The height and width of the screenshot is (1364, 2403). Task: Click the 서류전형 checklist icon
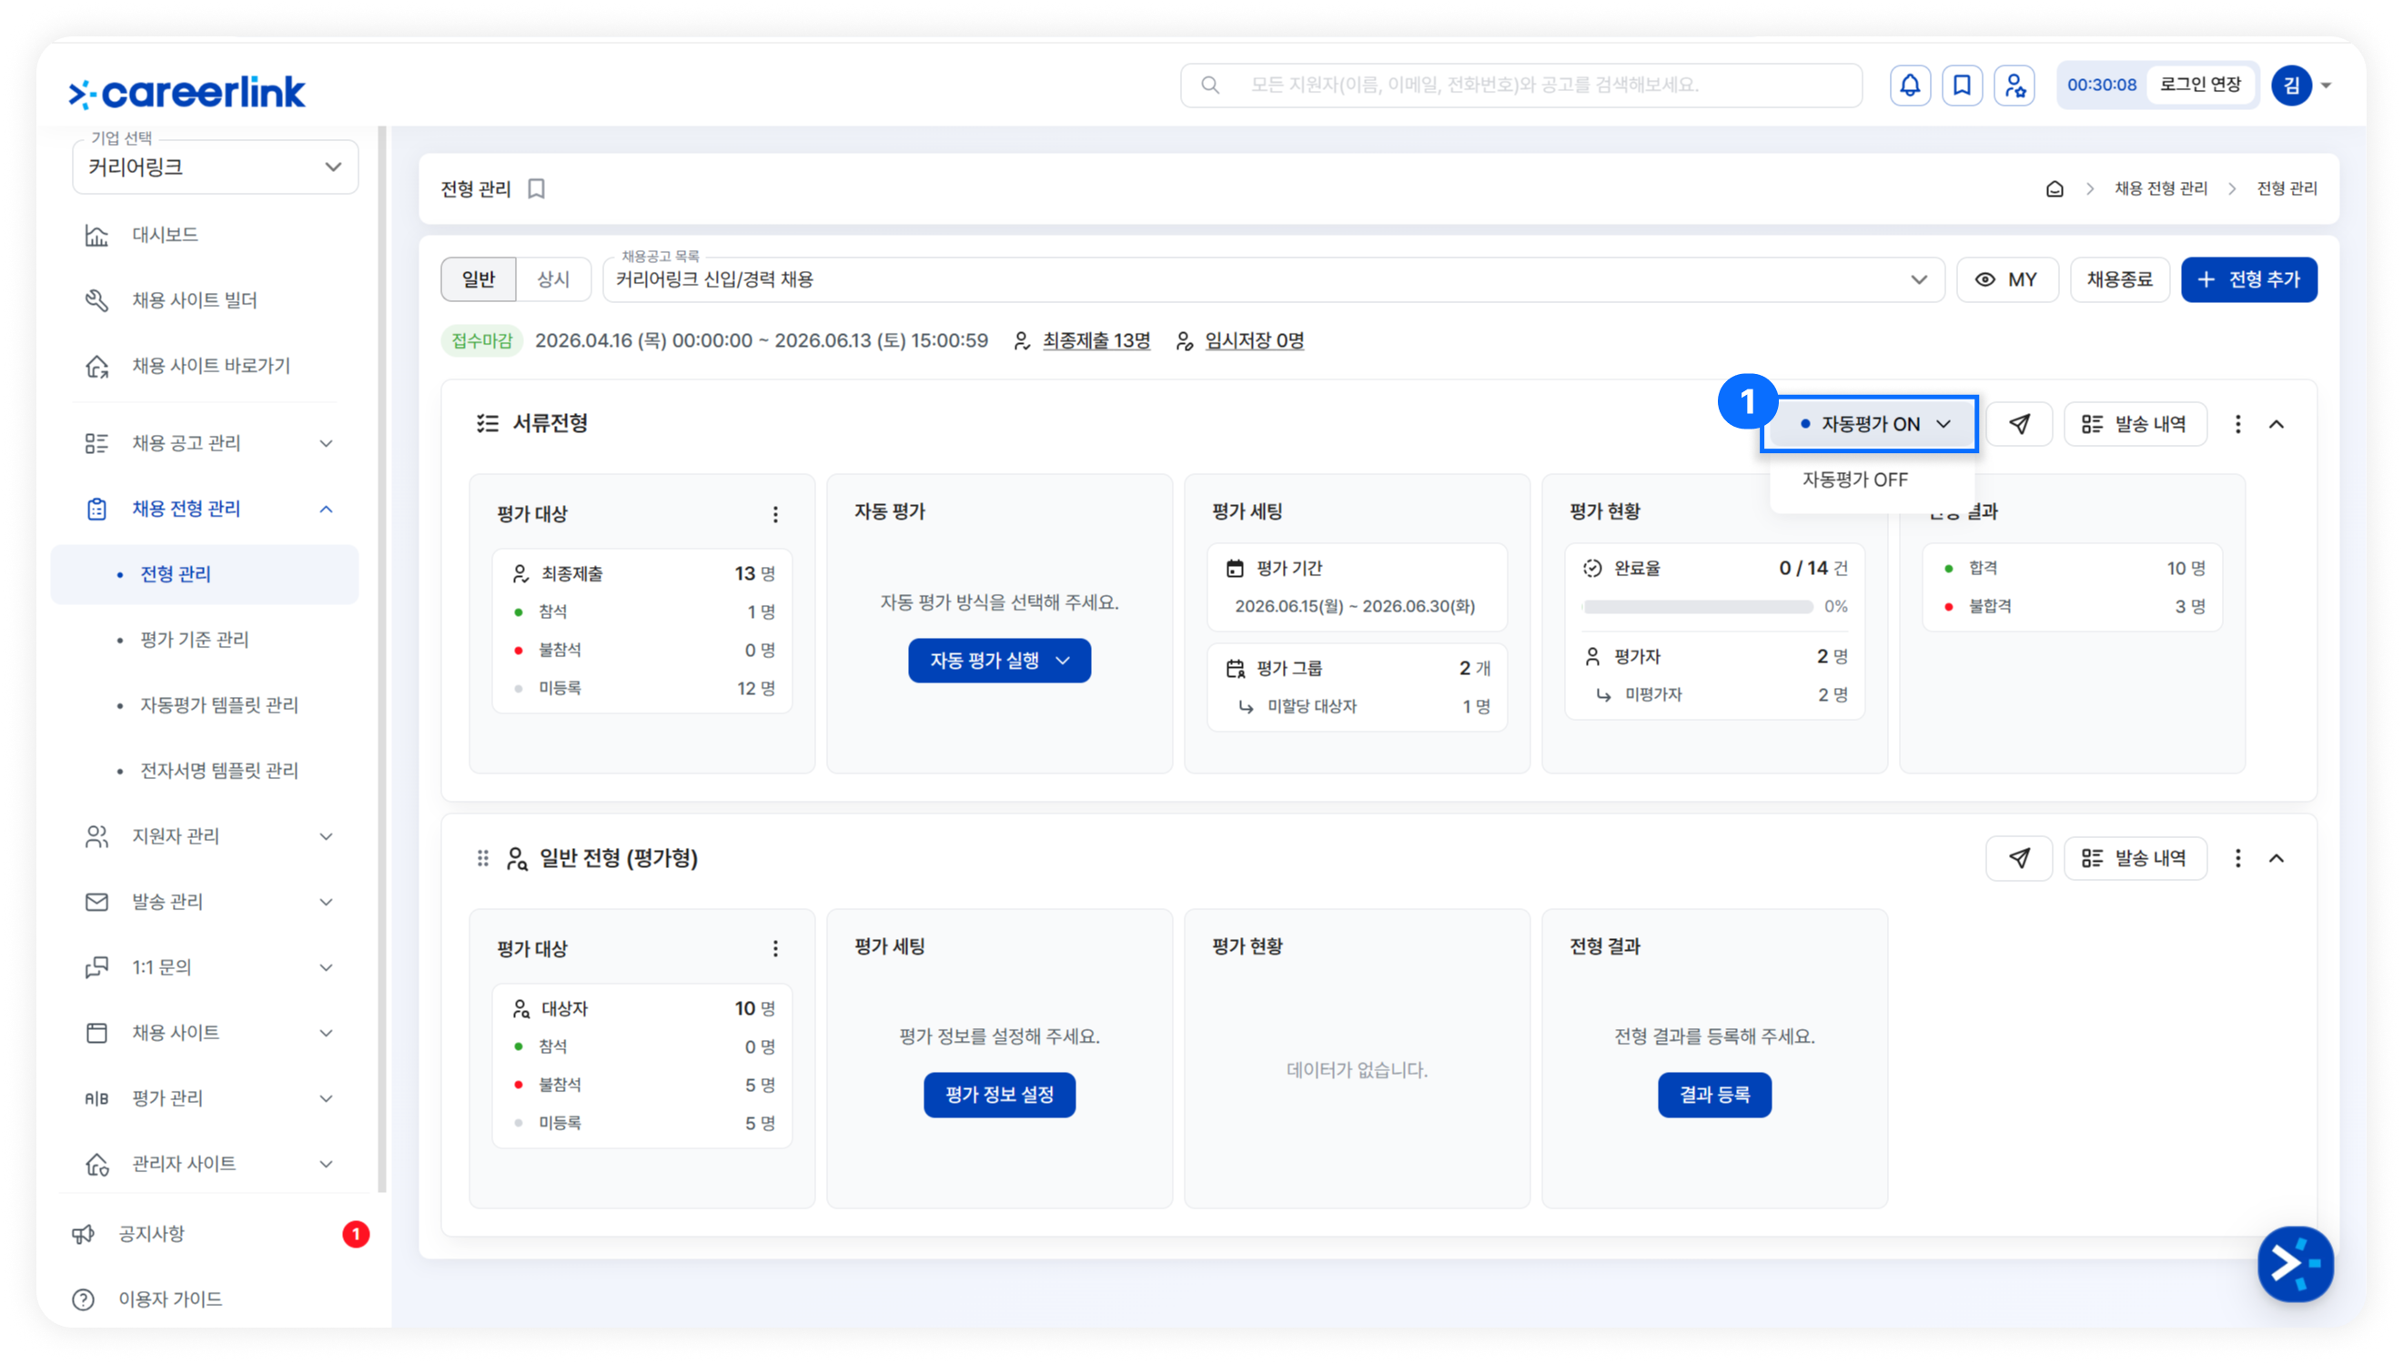[x=487, y=423]
